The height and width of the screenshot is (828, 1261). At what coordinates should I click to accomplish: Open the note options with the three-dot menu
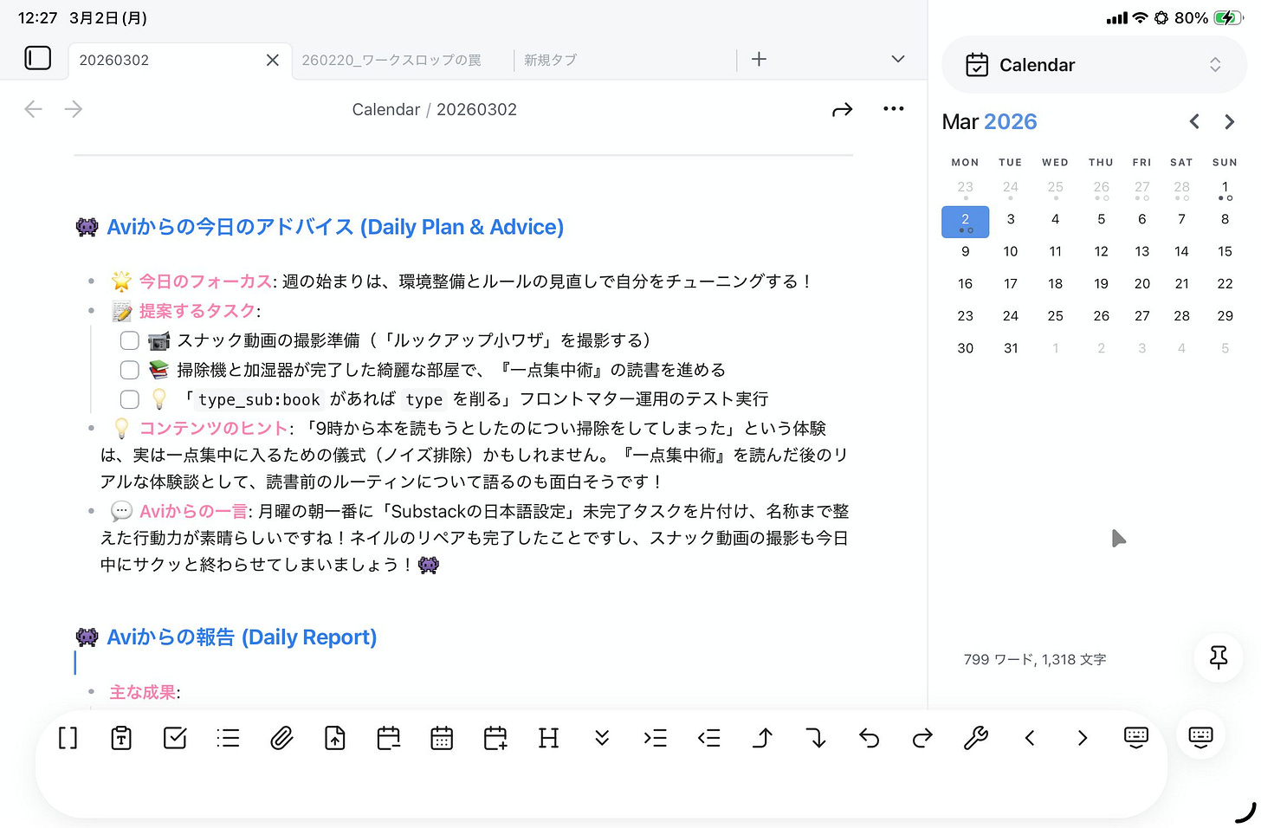click(x=894, y=108)
